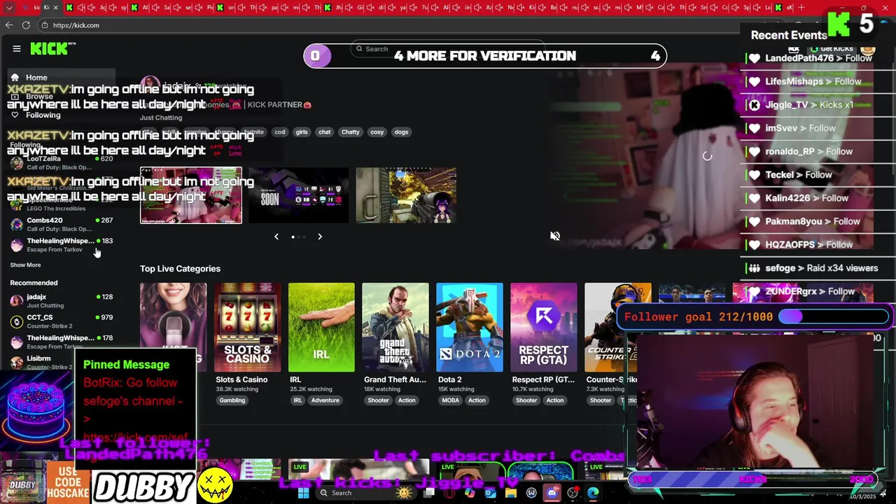Open the IRL category card
Image resolution: width=896 pixels, height=504 pixels.
(x=321, y=328)
